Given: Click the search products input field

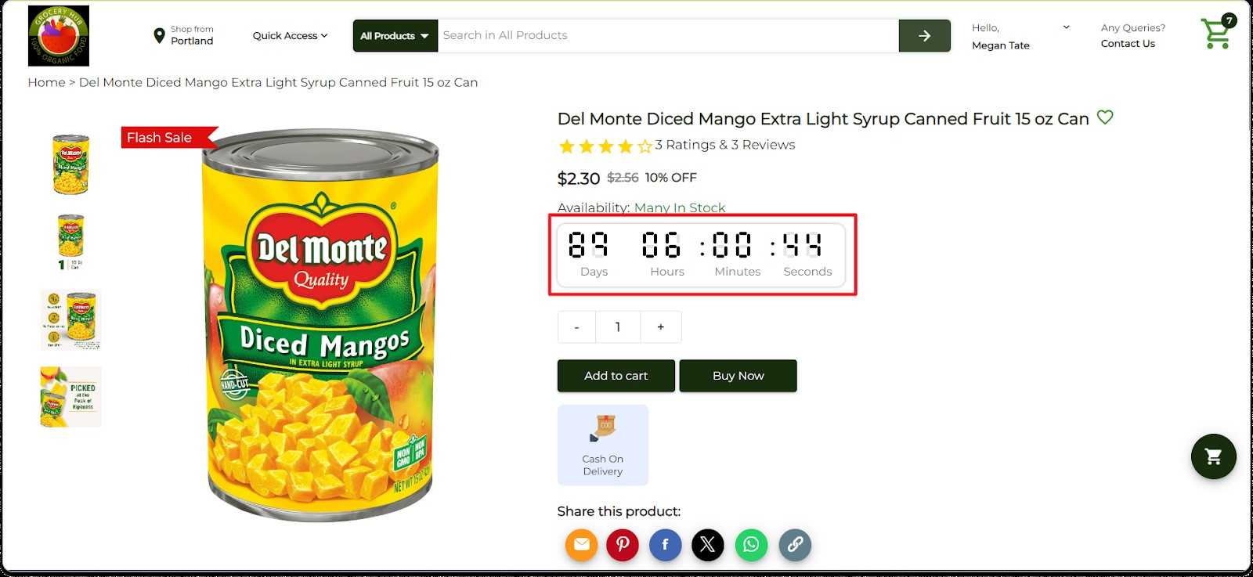Looking at the screenshot, I should [667, 36].
